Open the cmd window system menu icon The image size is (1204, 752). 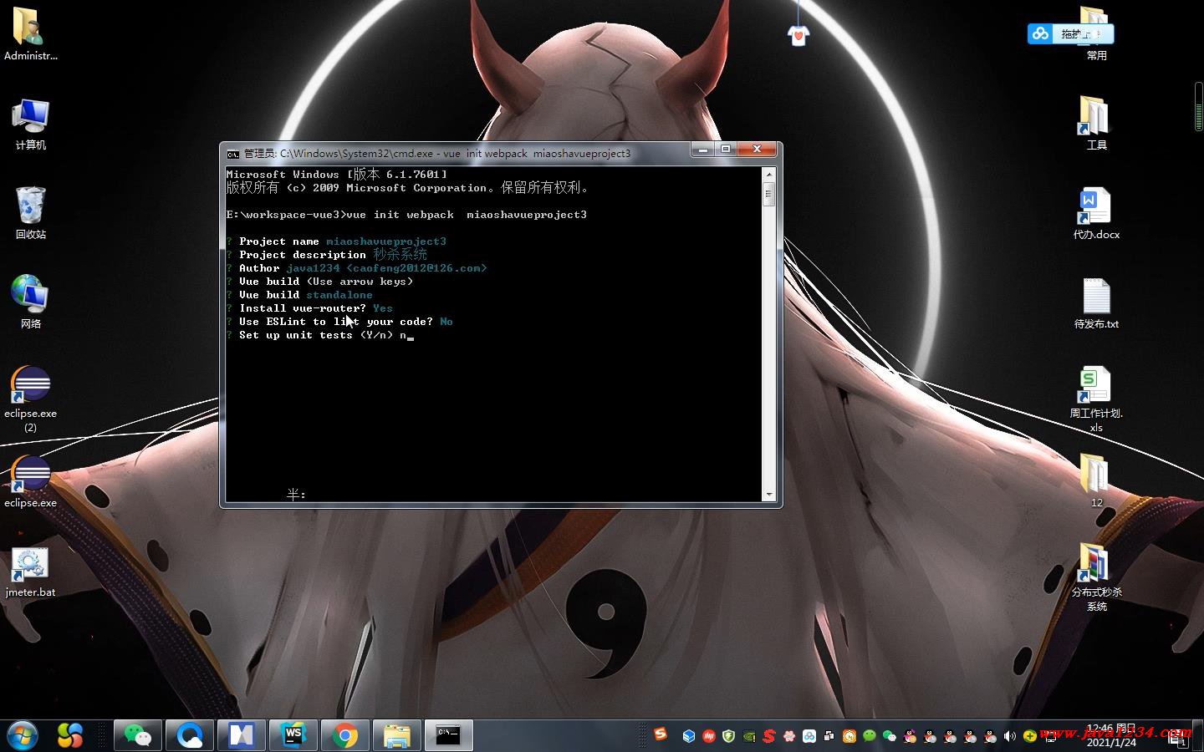(x=233, y=154)
